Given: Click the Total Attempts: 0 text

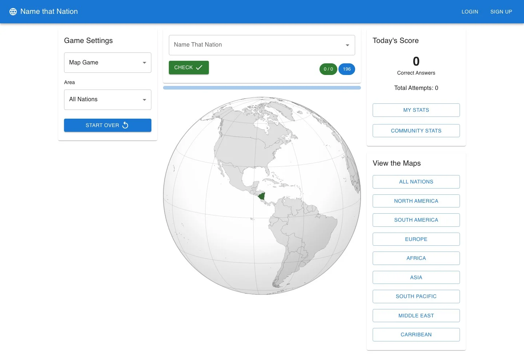Looking at the screenshot, I should pyautogui.click(x=416, y=88).
